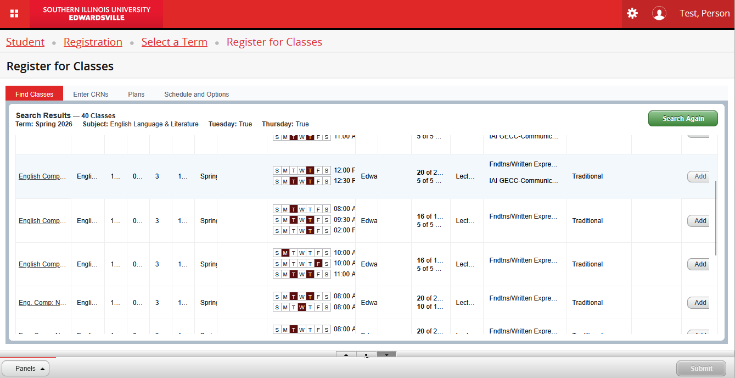Screen dimensions: 735x378
Task: Click the Southern Illinois University Edwardsville logo
Action: 97,14
